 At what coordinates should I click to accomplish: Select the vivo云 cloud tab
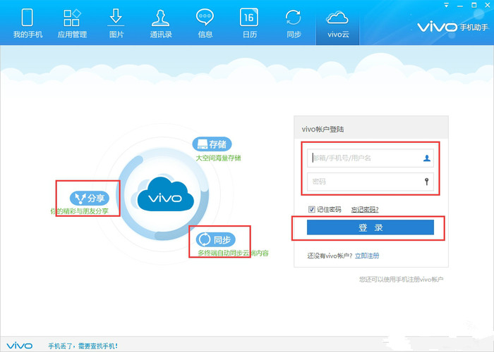point(338,23)
